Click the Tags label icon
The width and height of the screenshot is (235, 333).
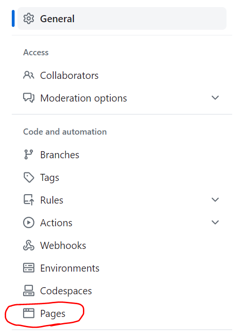coord(29,177)
